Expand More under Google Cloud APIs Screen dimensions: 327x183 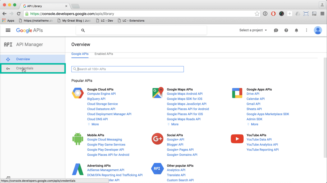pyautogui.click(x=93, y=124)
